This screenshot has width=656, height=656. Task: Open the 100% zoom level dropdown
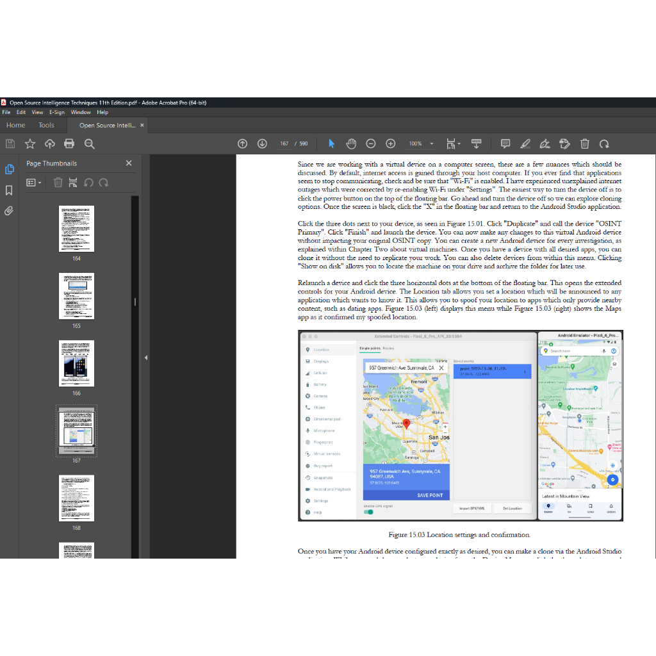432,144
